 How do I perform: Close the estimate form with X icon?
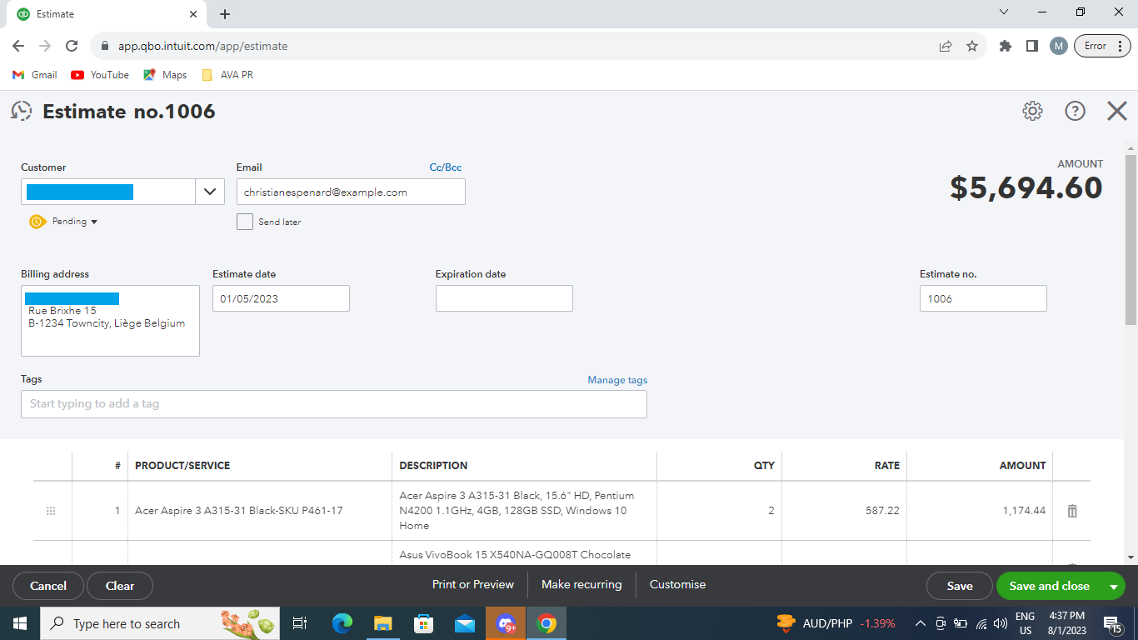point(1117,111)
